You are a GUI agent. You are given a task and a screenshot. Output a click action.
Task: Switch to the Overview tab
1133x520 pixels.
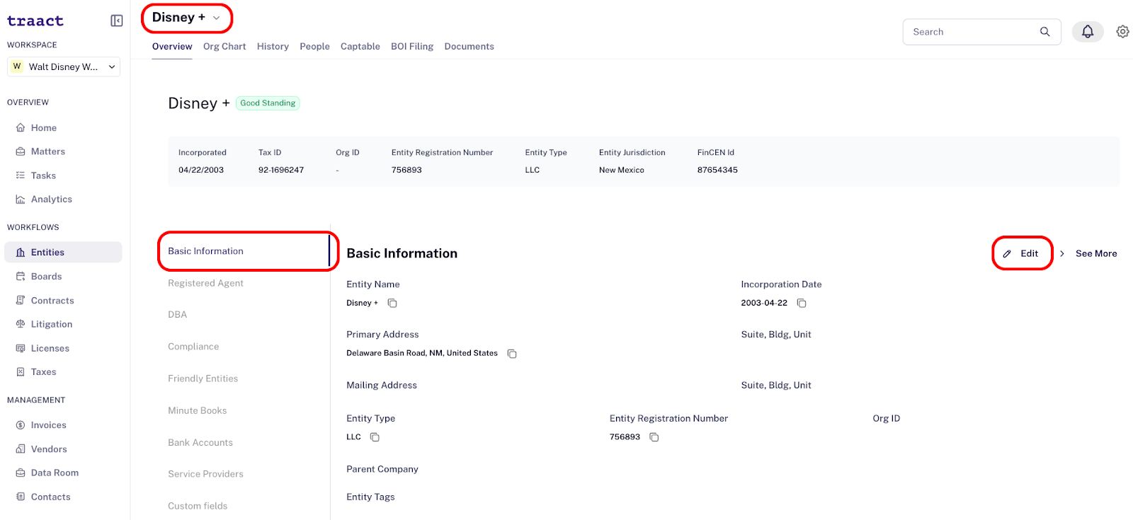[x=172, y=47]
